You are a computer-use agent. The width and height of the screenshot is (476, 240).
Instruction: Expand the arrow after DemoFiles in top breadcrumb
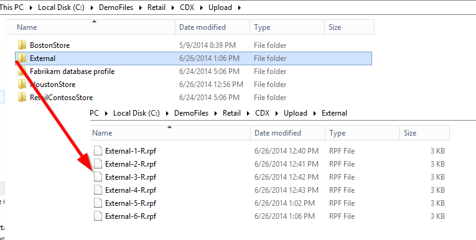click(140, 7)
